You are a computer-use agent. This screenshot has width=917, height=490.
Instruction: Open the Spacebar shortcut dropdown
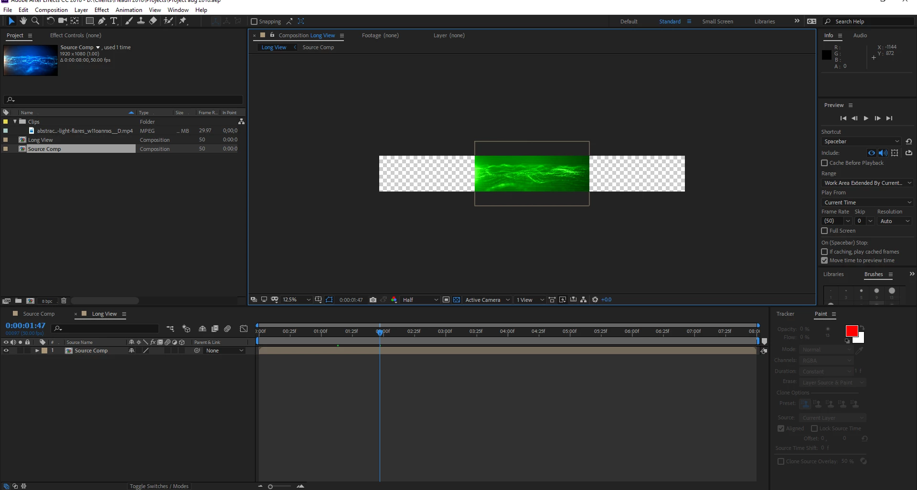coord(862,141)
